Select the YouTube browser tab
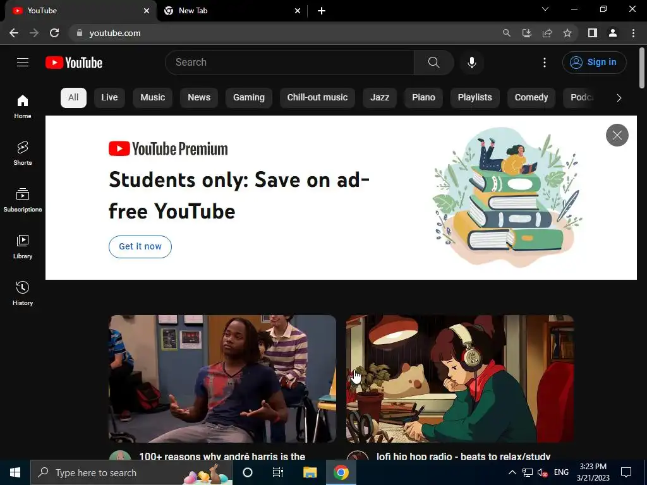Image resolution: width=647 pixels, height=485 pixels. tap(80, 11)
